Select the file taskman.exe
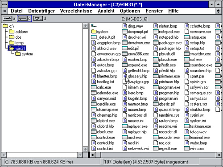This screenshot has height=167, width=223. (198, 126)
